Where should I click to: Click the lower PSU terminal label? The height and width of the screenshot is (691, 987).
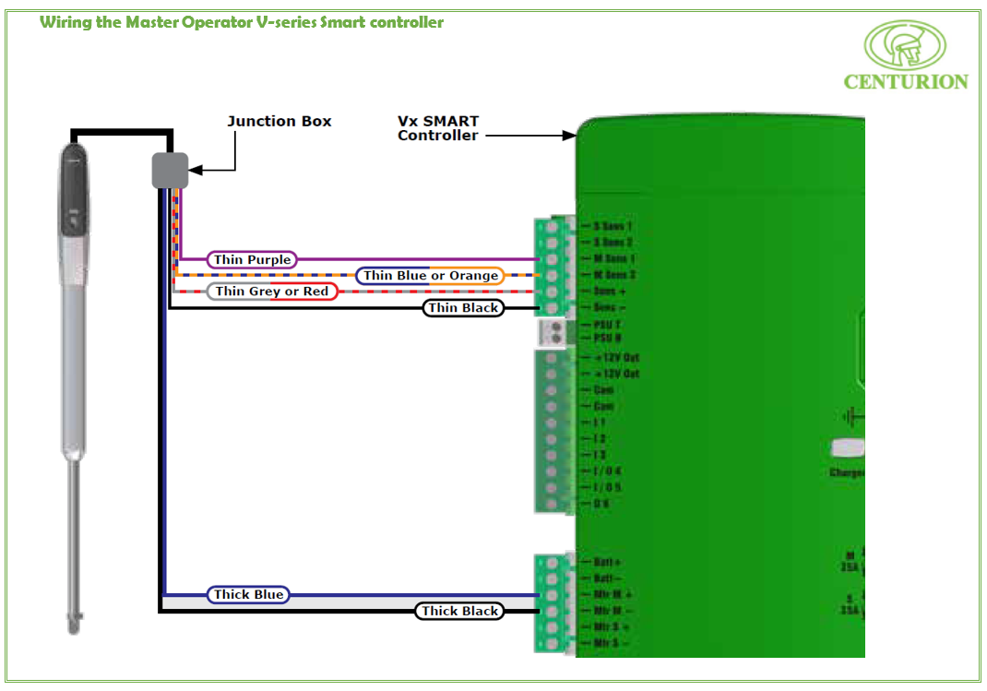coord(608,339)
